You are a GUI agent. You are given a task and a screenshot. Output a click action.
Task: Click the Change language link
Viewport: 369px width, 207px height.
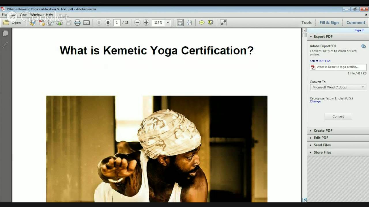(315, 101)
